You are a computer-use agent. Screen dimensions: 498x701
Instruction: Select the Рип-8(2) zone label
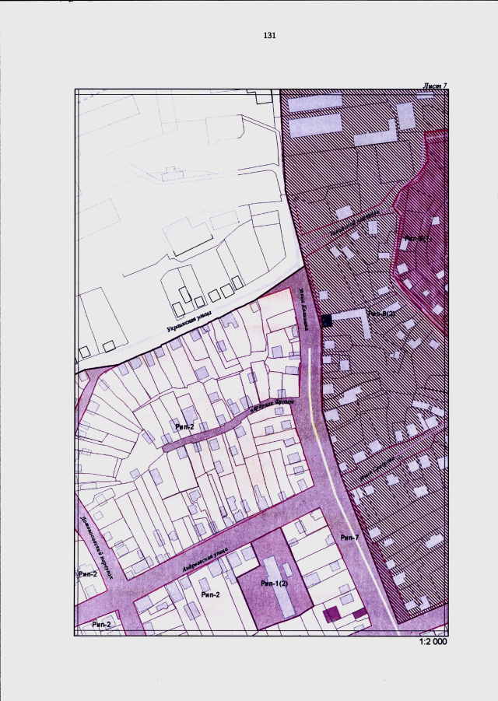coord(381,314)
